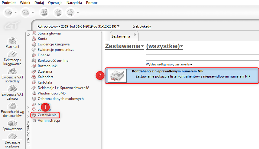Image resolution: width=259 pixels, height=149 pixels.
Task: Click Lista modułów vertical label
Action: coord(28,134)
